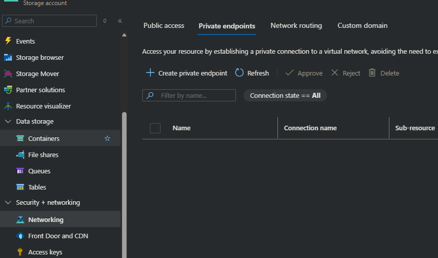This screenshot has height=258, width=438.
Task: Open Connection state filter pill
Action: 285,95
